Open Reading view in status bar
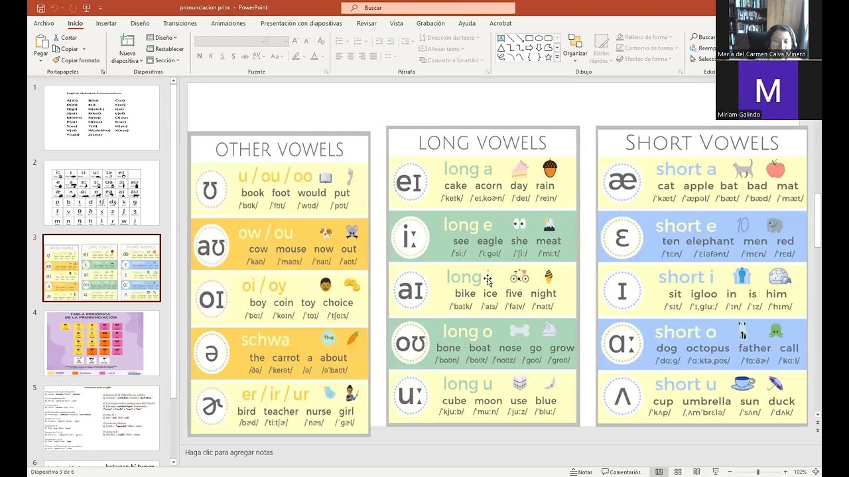849x477 pixels. point(696,472)
